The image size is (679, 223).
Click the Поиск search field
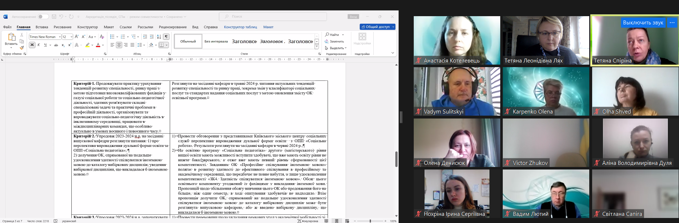click(273, 17)
